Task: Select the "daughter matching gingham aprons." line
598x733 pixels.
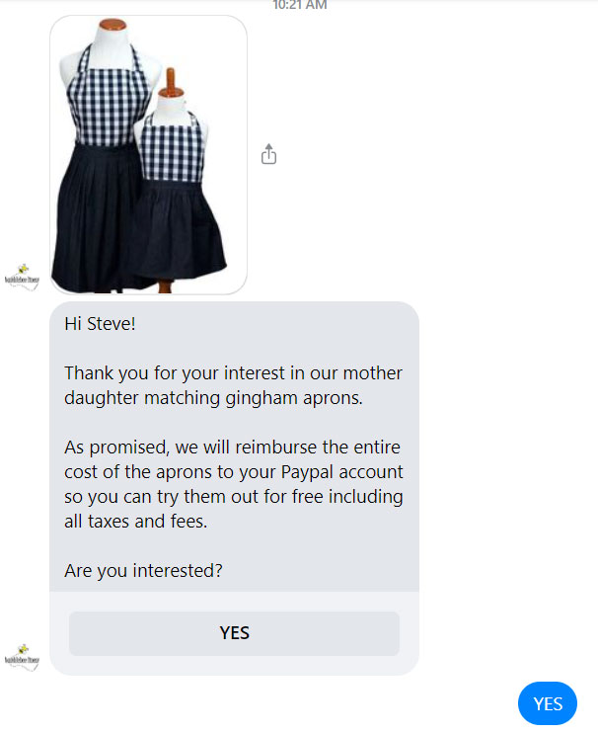Action: point(213,398)
